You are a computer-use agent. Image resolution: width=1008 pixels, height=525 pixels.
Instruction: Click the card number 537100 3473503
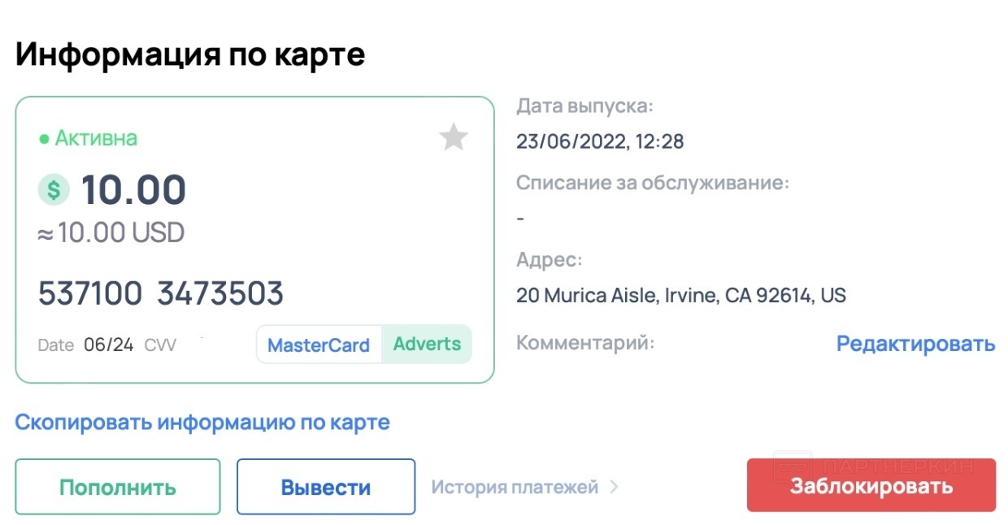tap(161, 293)
